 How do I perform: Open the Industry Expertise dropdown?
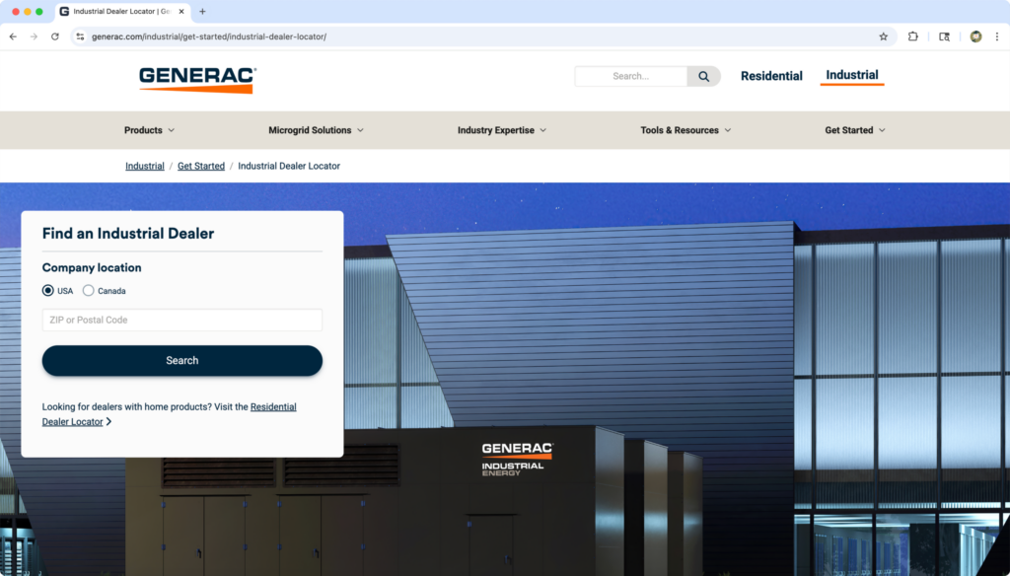[x=501, y=130]
